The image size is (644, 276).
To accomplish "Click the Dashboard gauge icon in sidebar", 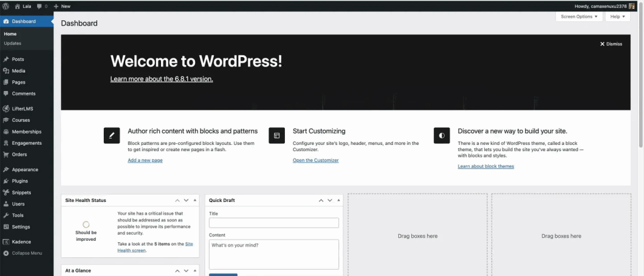I will (x=6, y=21).
